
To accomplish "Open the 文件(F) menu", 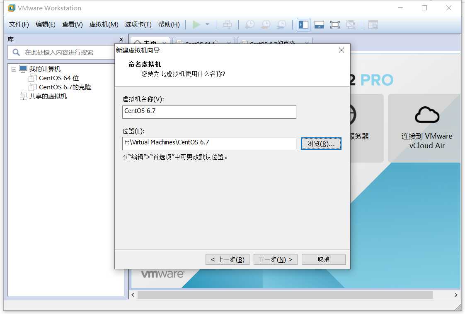I will (x=19, y=24).
